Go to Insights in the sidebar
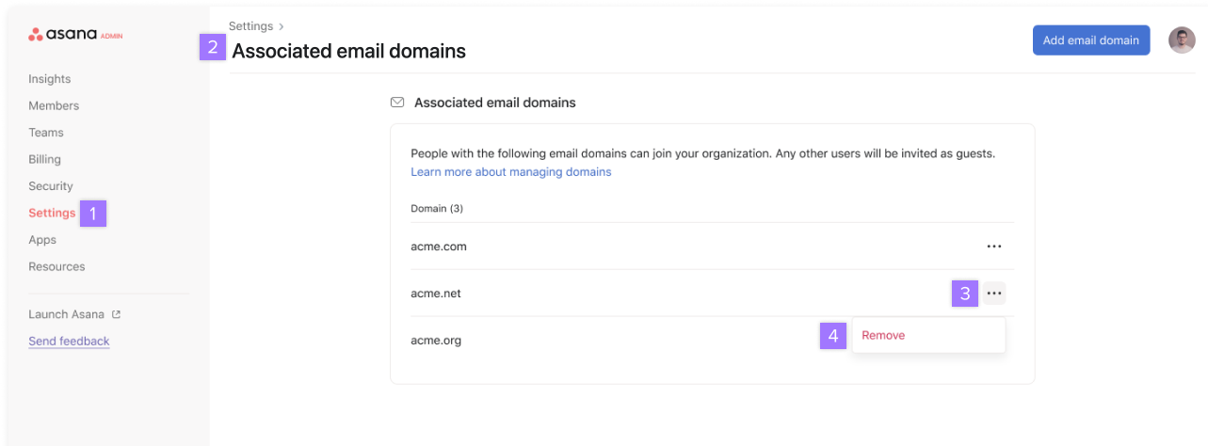 point(50,79)
